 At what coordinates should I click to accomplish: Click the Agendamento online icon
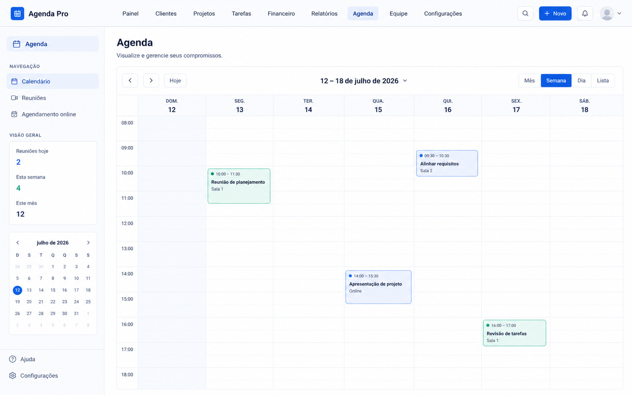(15, 114)
